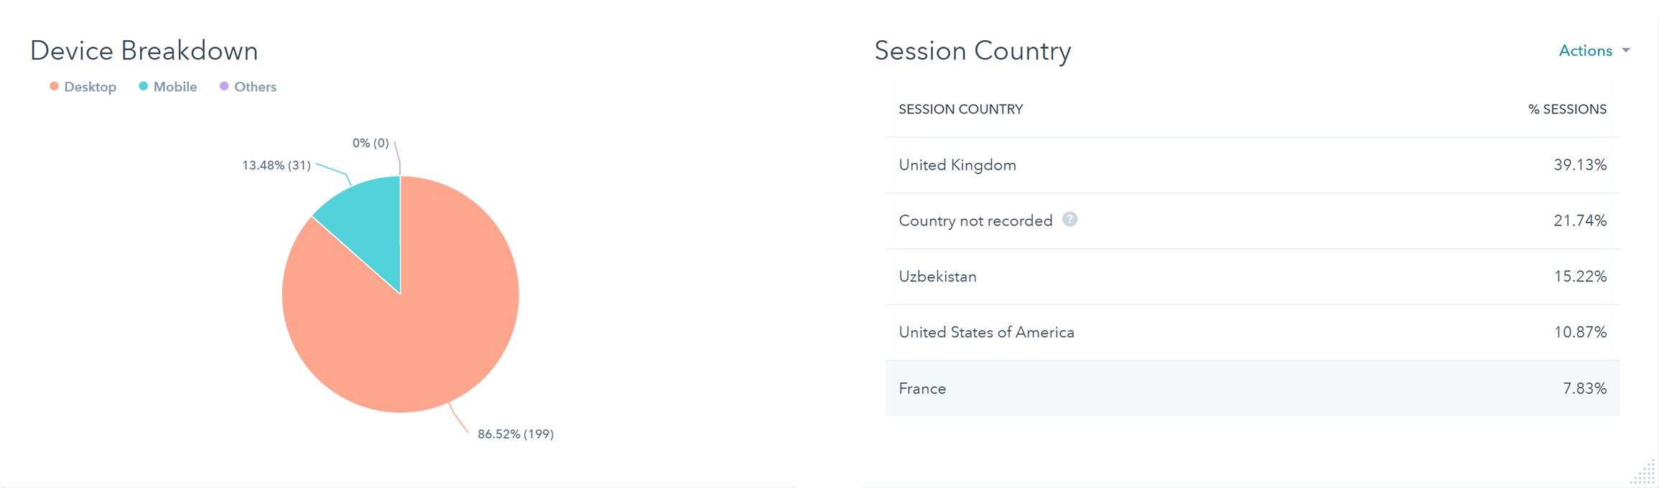
Task: Click the Others legend marker dot
Action: [x=223, y=86]
